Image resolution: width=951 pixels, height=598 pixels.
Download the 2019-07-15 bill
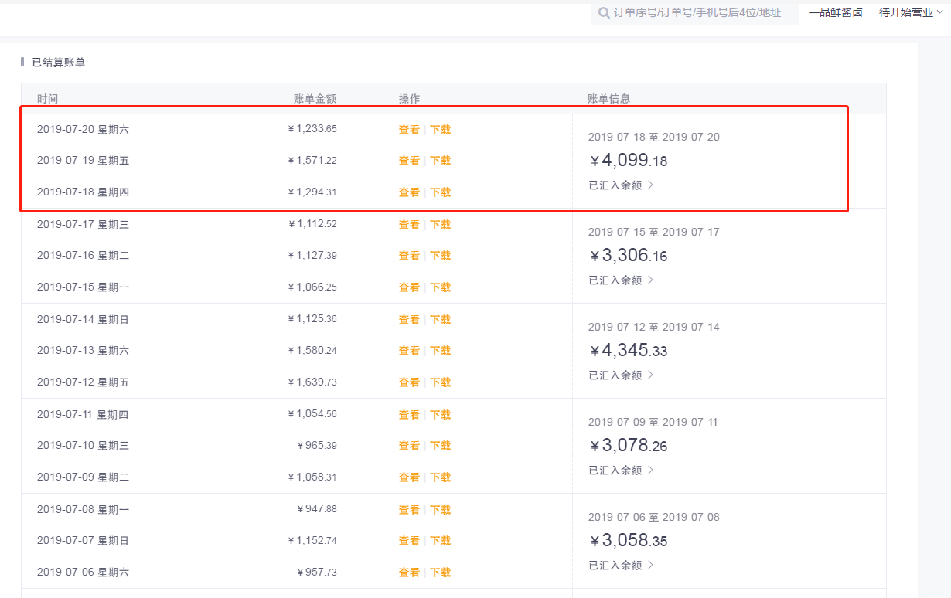(441, 287)
